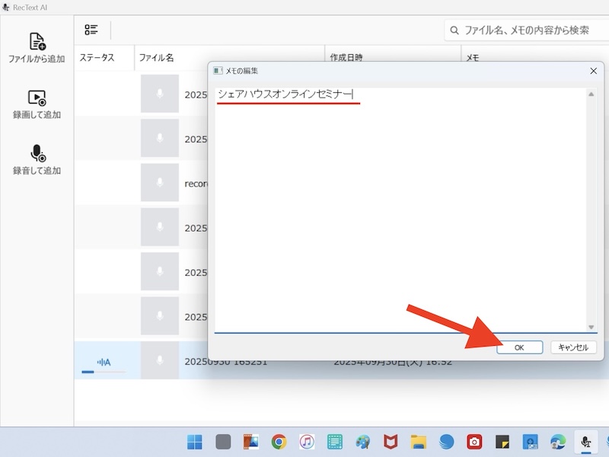Select the recording thumbnail in the first row
609x457 pixels.
160,94
